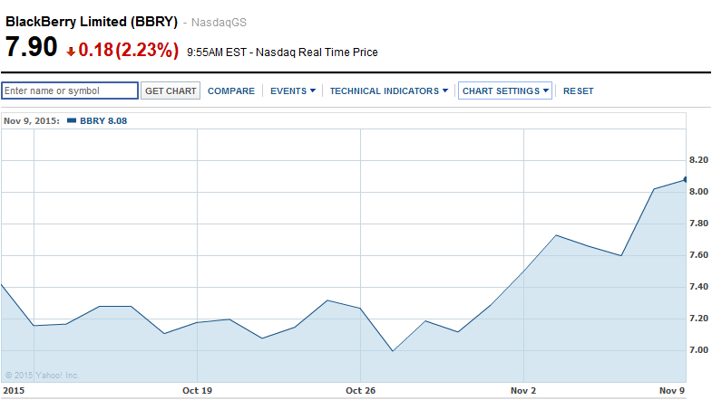Click the 7.20 price axis label

tap(698, 319)
